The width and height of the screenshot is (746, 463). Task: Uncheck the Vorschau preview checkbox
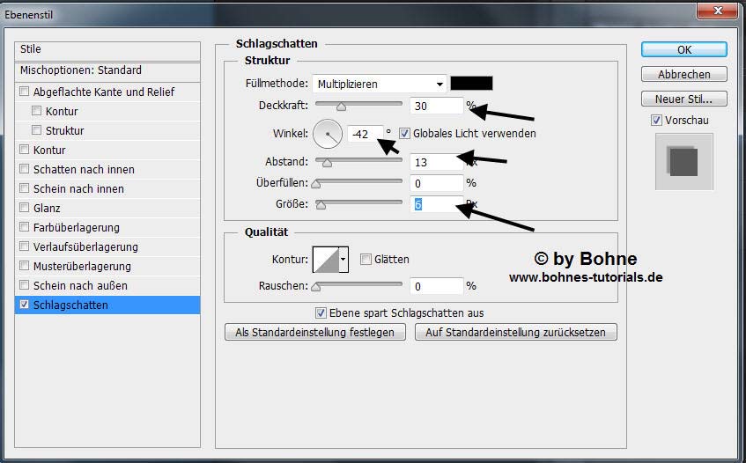656,121
